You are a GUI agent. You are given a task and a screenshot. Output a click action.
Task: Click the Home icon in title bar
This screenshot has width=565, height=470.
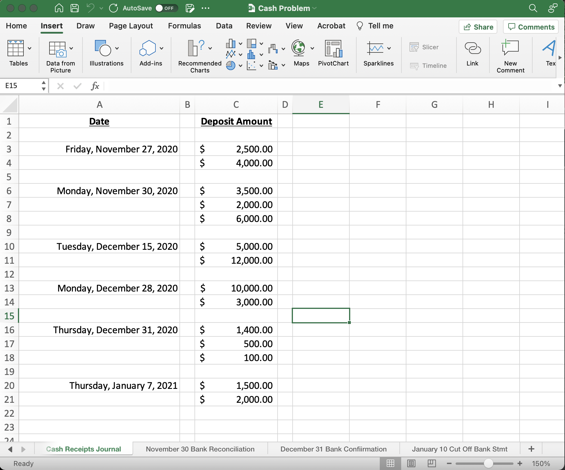(59, 8)
